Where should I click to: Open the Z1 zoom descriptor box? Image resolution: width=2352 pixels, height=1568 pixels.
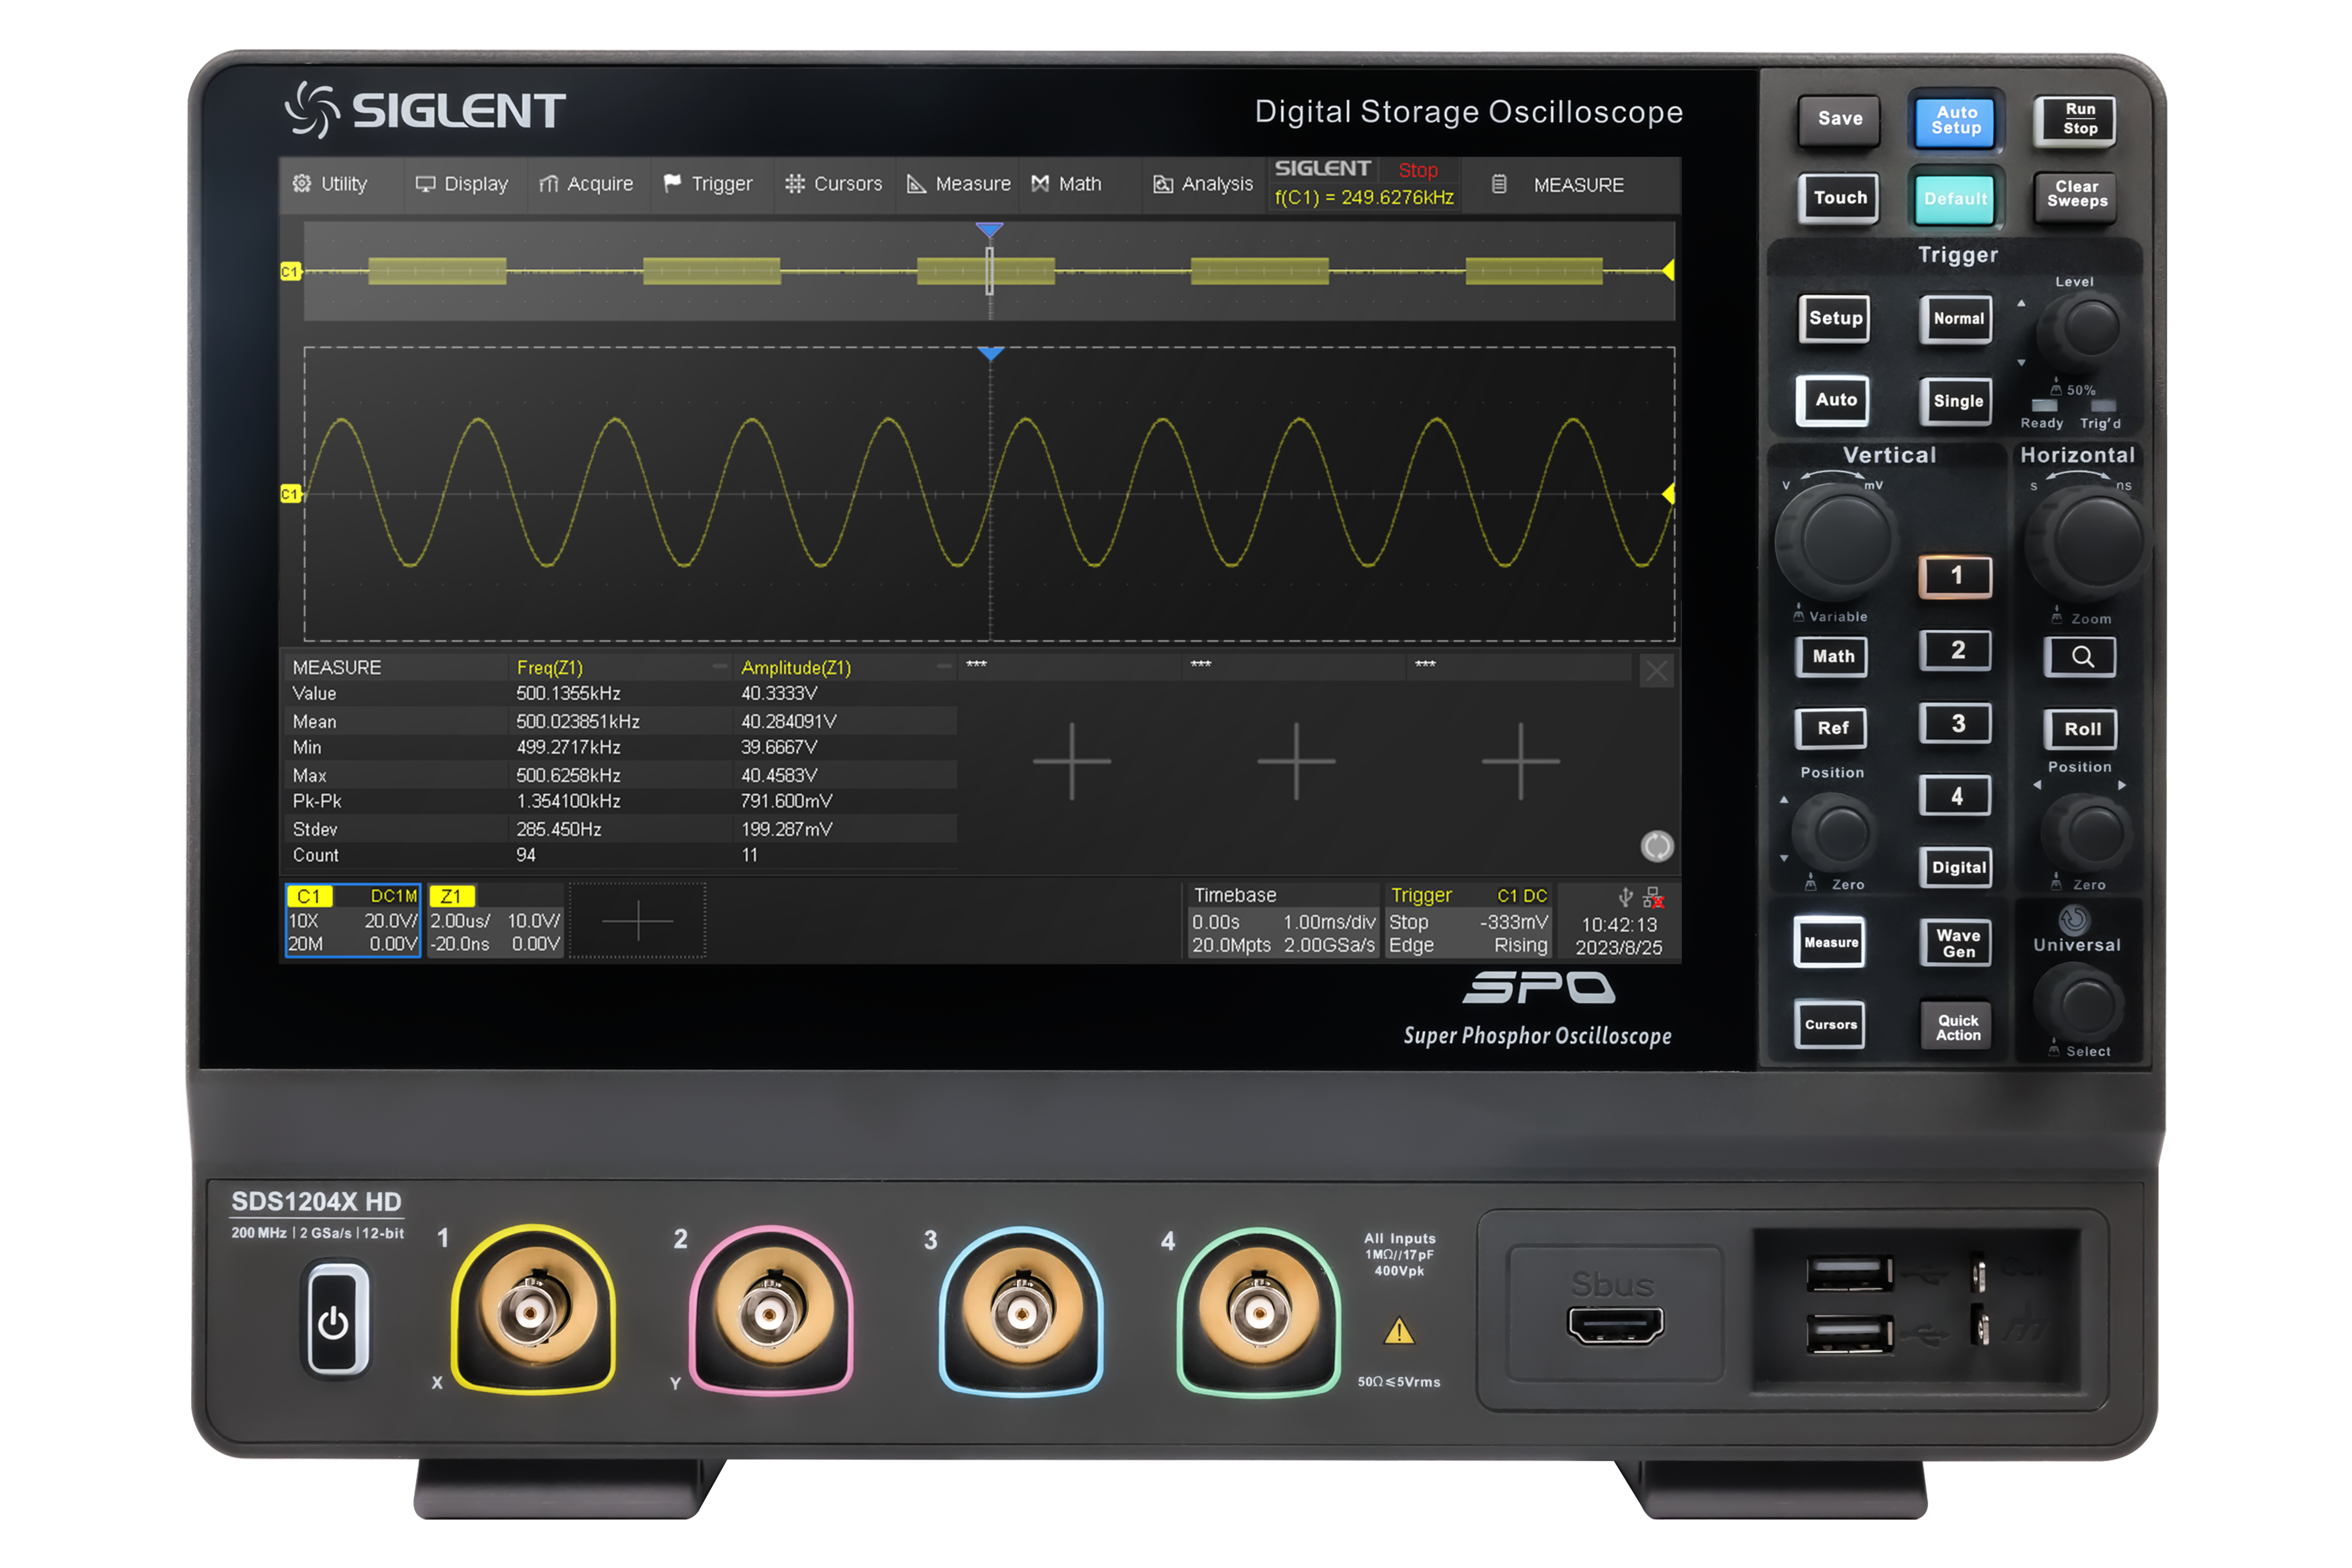coord(496,921)
